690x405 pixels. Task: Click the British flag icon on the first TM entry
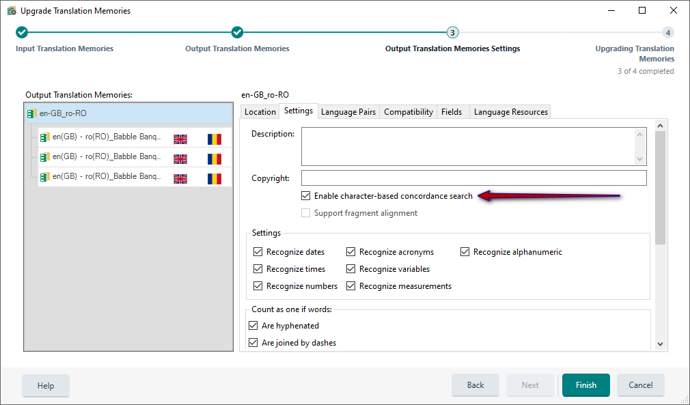tap(180, 139)
